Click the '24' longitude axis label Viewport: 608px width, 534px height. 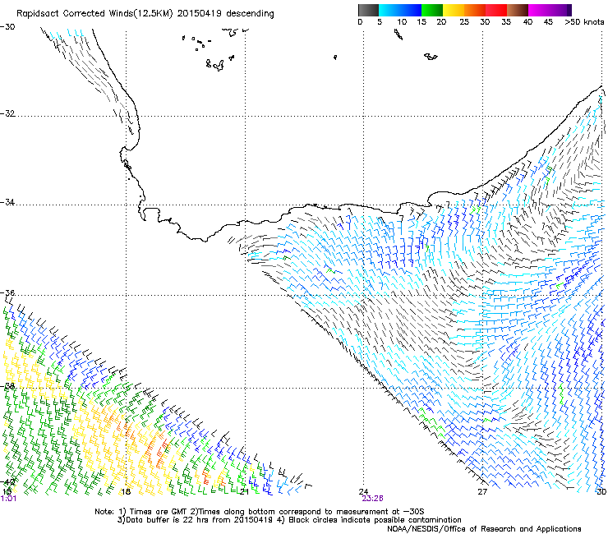(363, 492)
